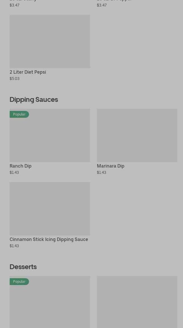
Task: Click the $1.43 price under Ranch Dip
Action: pyautogui.click(x=14, y=172)
